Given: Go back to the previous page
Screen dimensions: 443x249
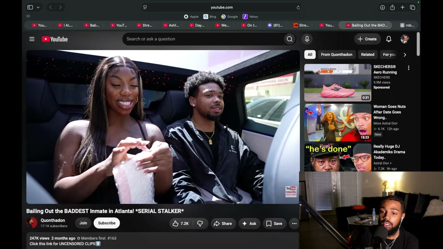Looking at the screenshot, I should coord(51,7).
